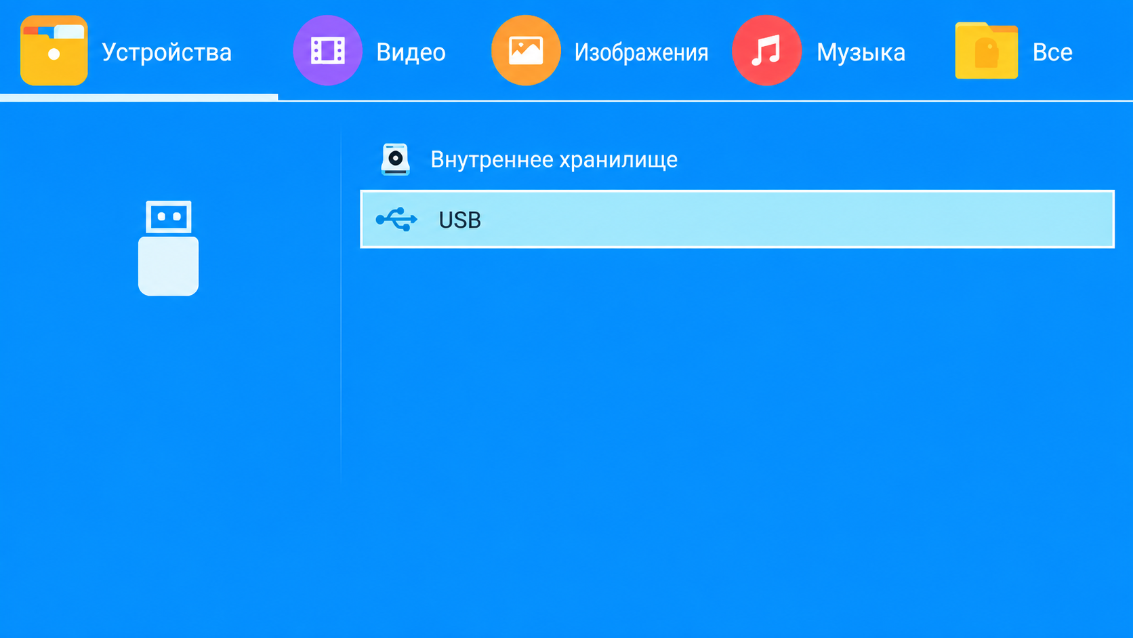Click the Внутреннее хранилище text
Image resolution: width=1133 pixels, height=638 pixels.
(x=554, y=160)
